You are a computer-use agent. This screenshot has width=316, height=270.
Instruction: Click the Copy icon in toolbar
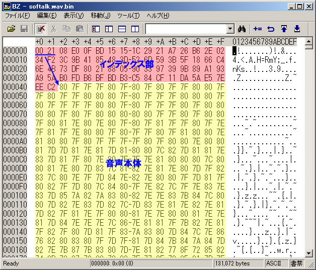pos(66,29)
